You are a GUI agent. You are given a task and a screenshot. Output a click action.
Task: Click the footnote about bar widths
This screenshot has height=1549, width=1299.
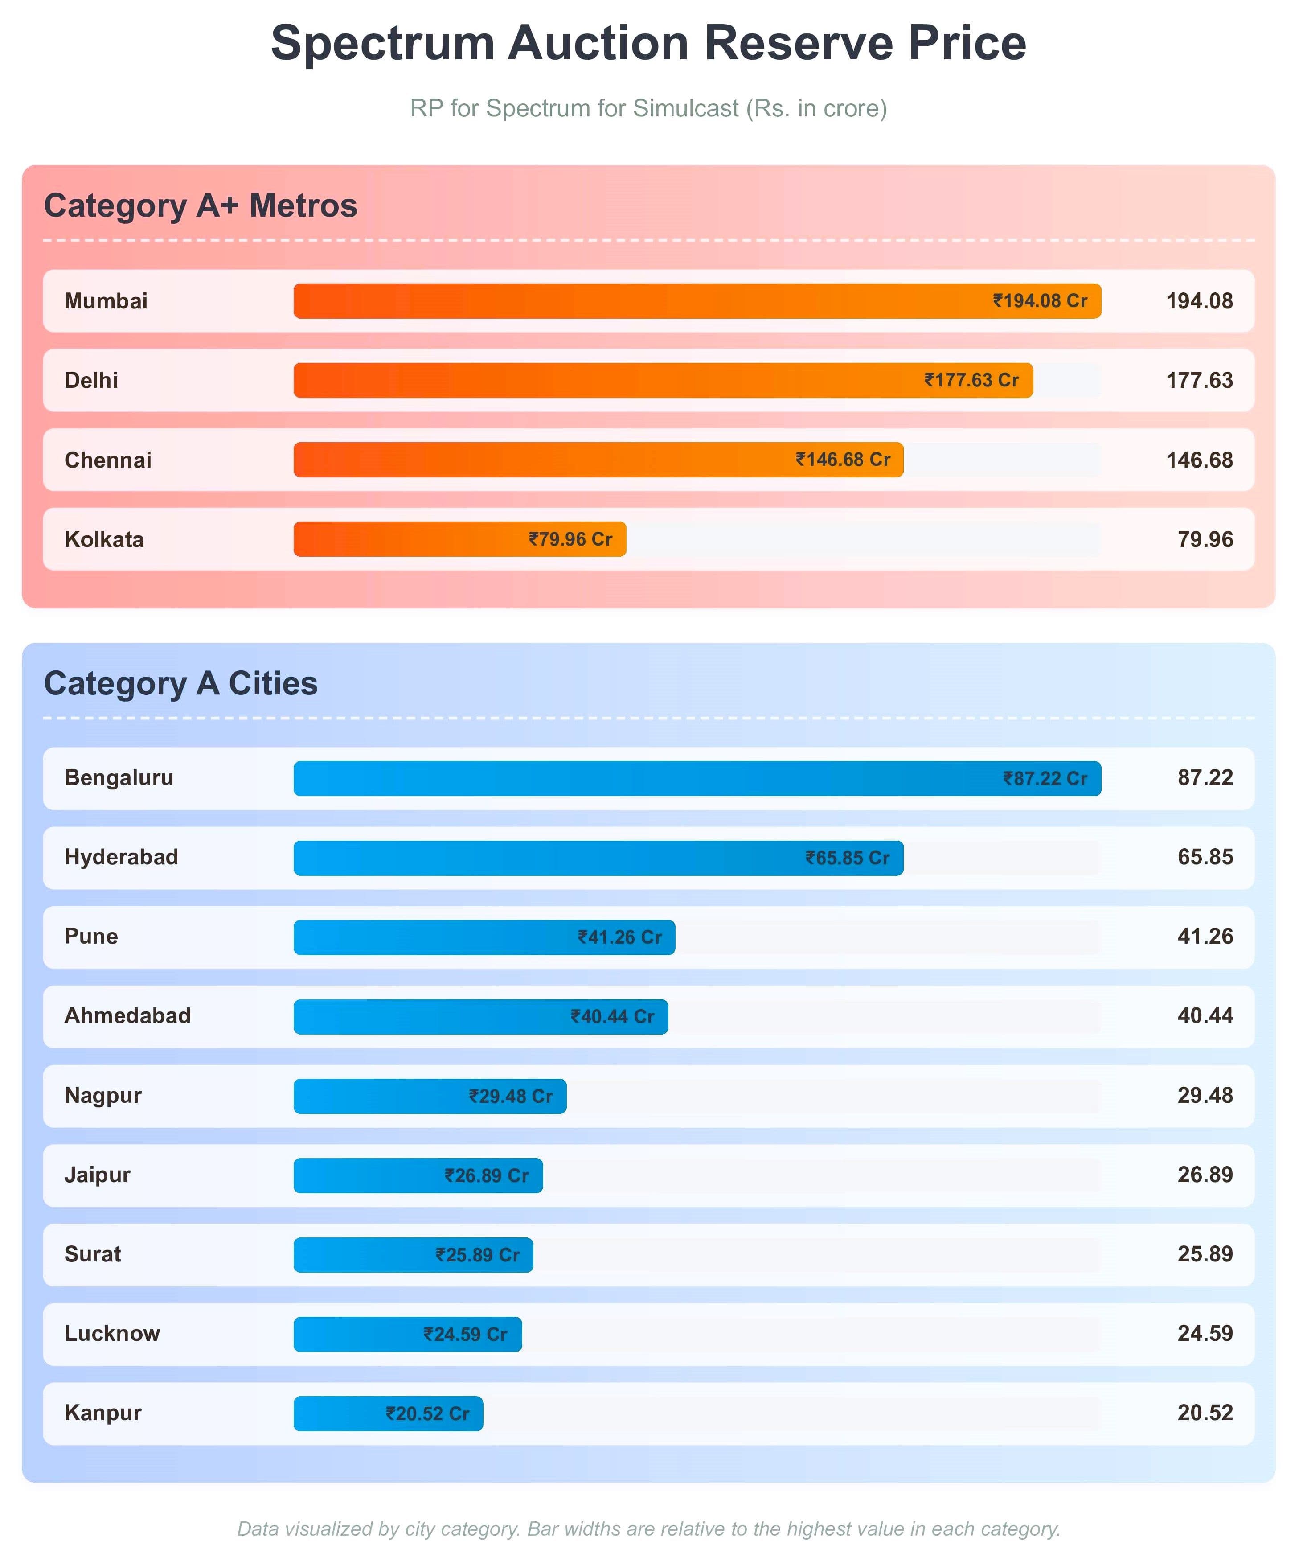coord(648,1528)
